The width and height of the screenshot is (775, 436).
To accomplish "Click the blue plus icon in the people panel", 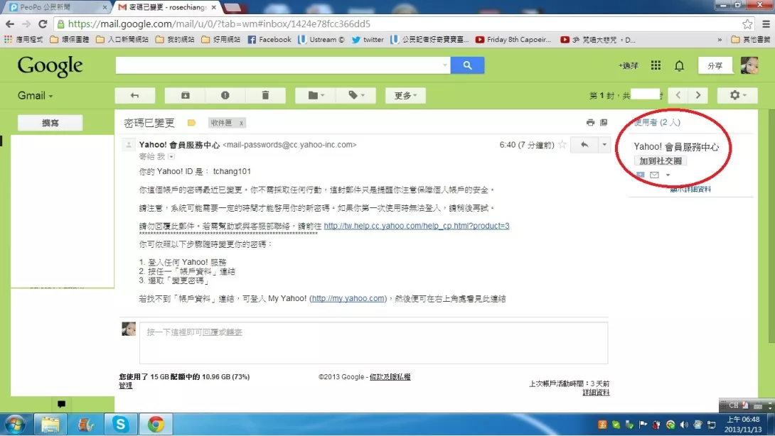I will point(641,175).
